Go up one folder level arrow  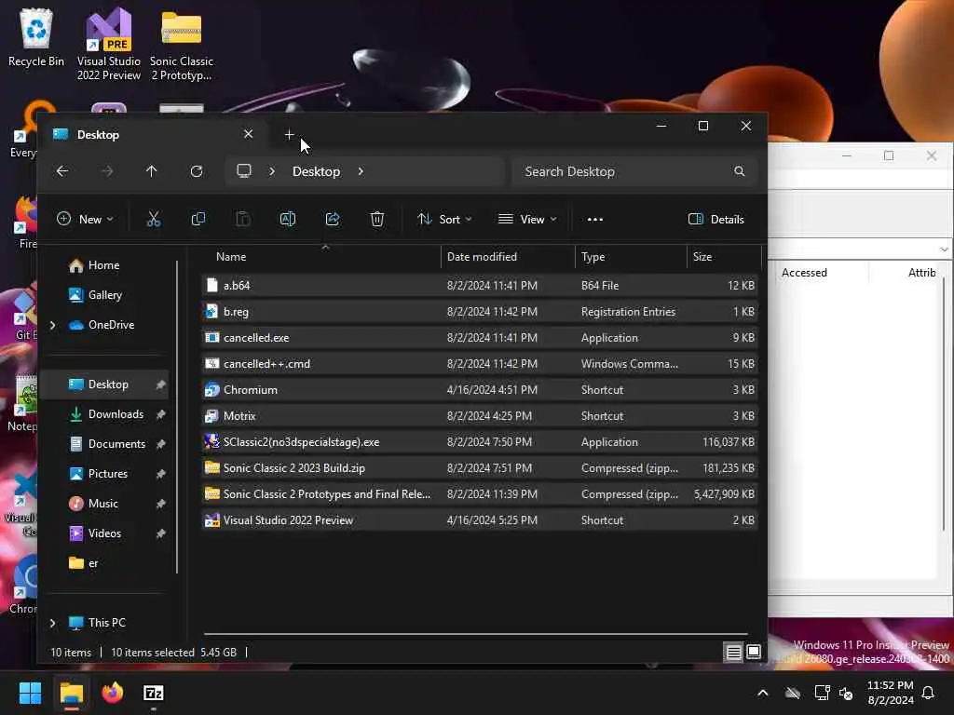152,171
